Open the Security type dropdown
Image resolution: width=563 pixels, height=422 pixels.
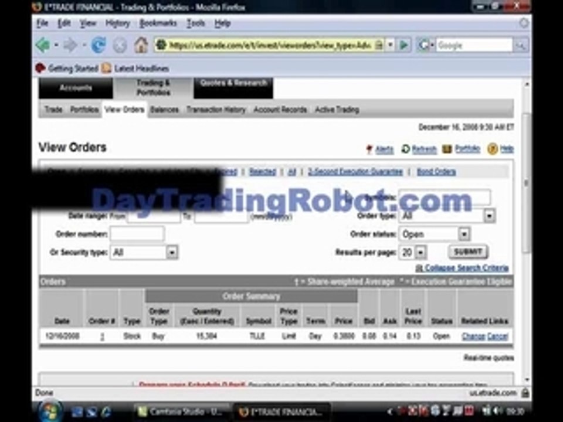pos(172,253)
